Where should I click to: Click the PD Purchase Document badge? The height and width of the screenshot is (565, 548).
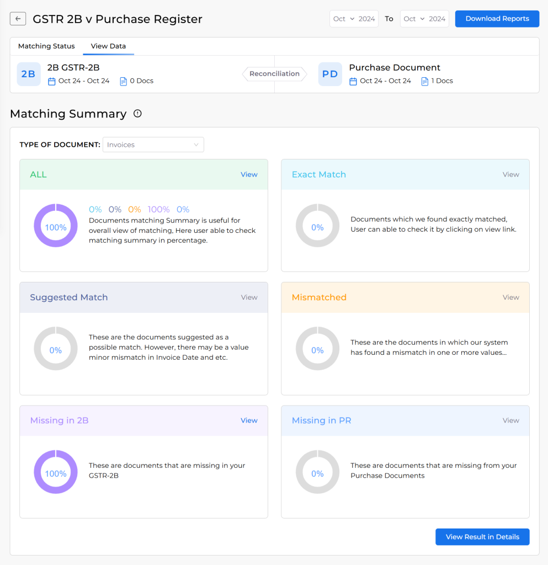[x=330, y=74]
